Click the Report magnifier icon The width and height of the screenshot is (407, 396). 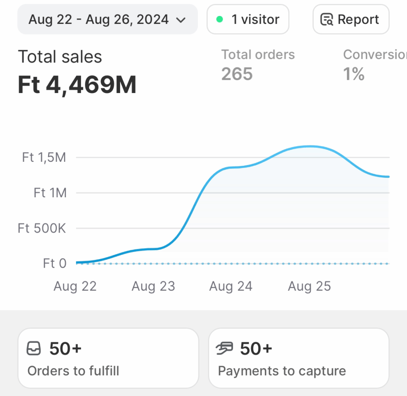coord(327,19)
